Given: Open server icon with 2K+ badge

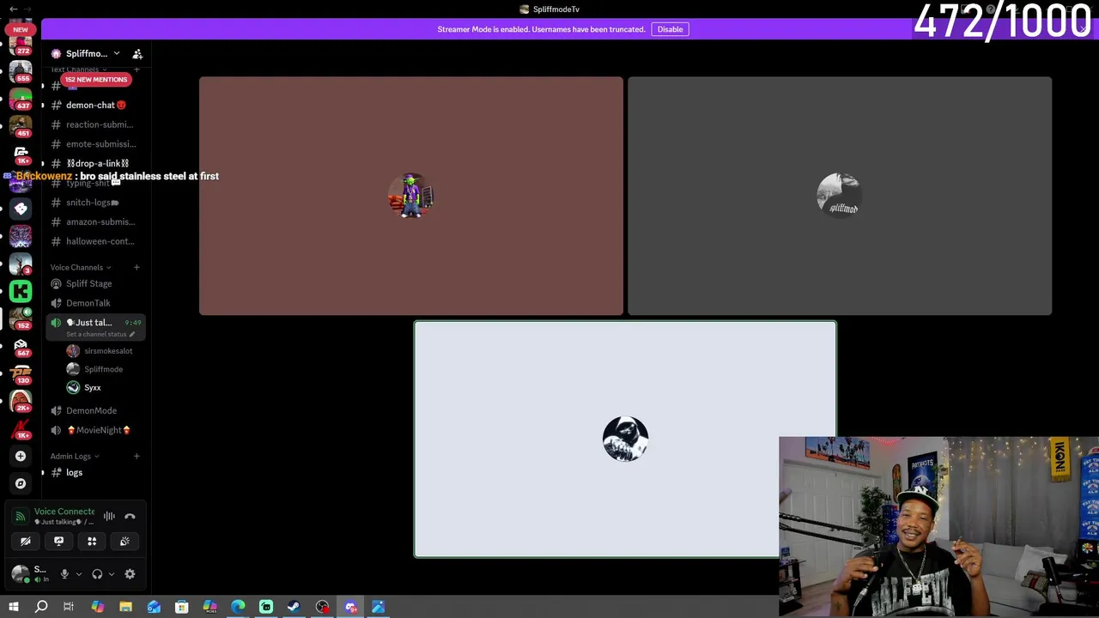Looking at the screenshot, I should click(x=21, y=401).
